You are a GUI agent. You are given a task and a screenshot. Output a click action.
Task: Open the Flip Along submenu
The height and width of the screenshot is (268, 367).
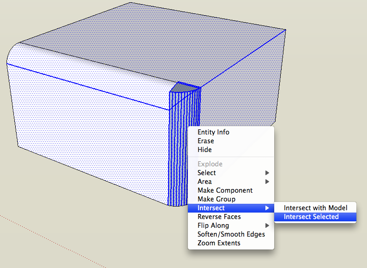click(231, 225)
